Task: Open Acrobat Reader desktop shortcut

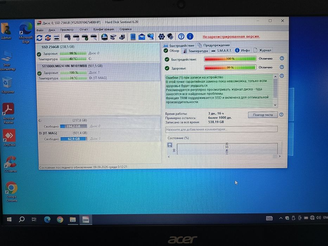Action: [8, 114]
